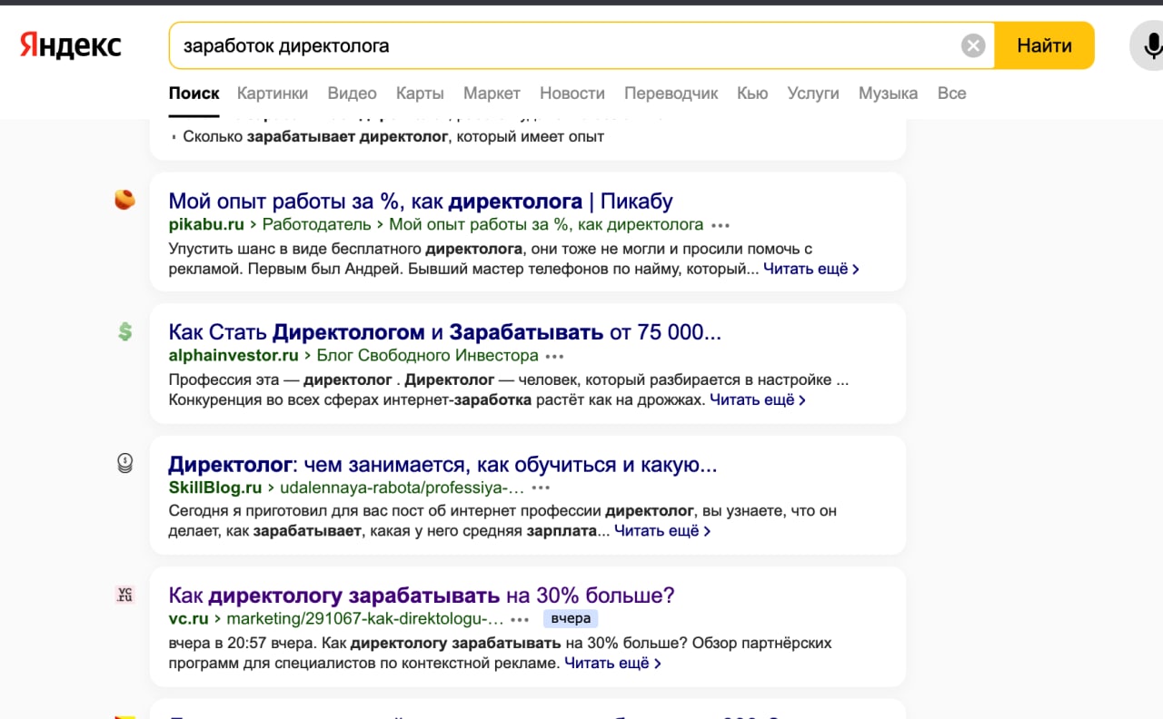Click Читать ещё in the vc.ru snippet

(x=612, y=664)
